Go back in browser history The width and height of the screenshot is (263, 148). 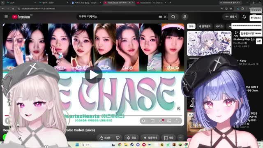pos(3,9)
